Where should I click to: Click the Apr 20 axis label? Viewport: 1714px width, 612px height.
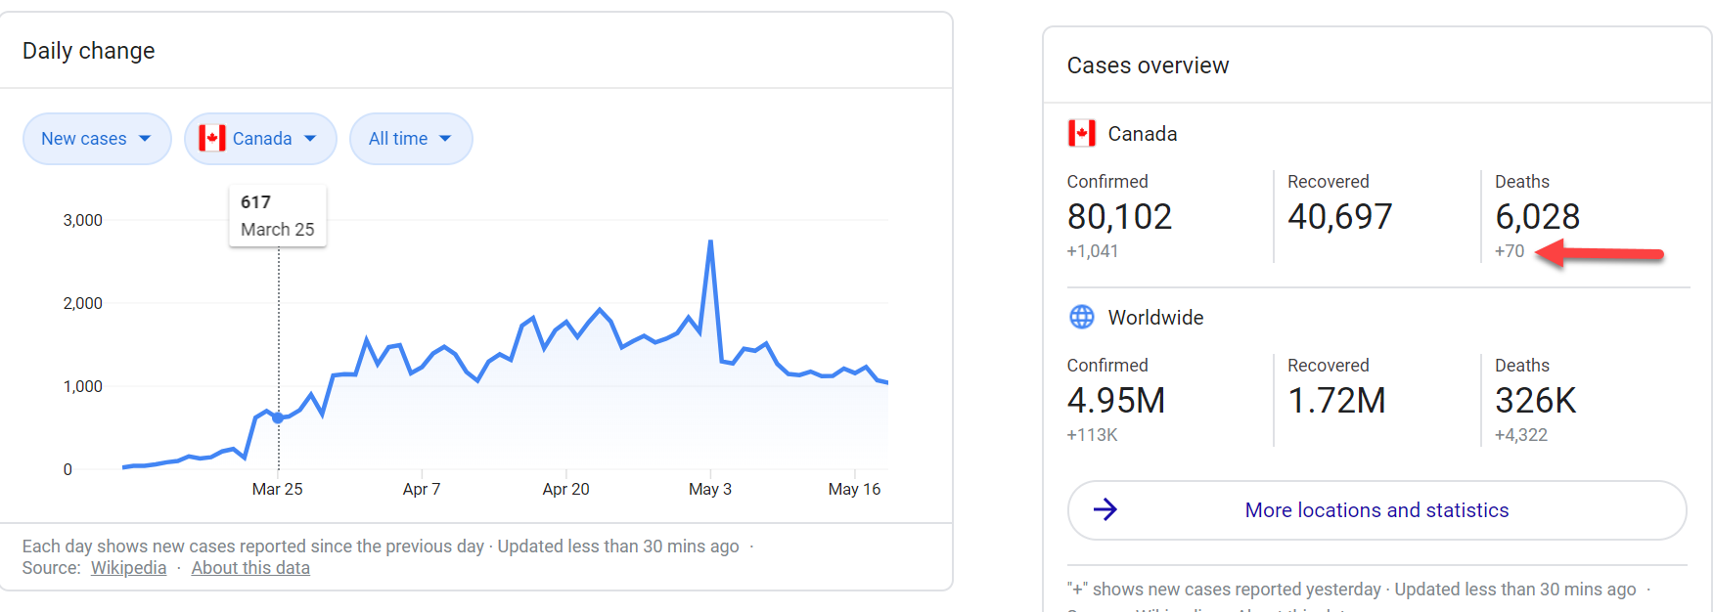565,489
